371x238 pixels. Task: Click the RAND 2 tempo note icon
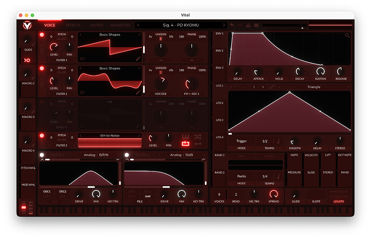coord(278,176)
